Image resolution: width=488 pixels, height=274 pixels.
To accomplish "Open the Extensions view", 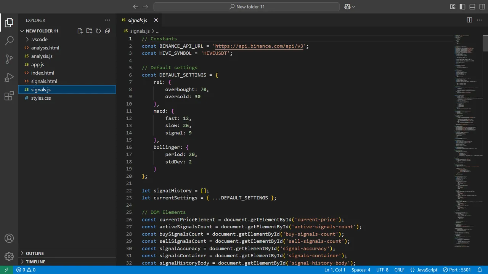I will click(x=9, y=96).
